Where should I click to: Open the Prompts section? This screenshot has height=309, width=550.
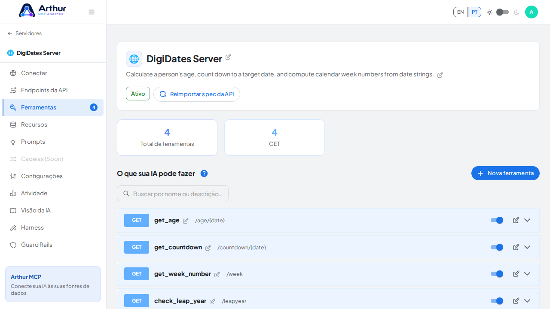(53, 142)
